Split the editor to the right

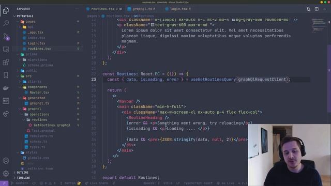pos(317,9)
